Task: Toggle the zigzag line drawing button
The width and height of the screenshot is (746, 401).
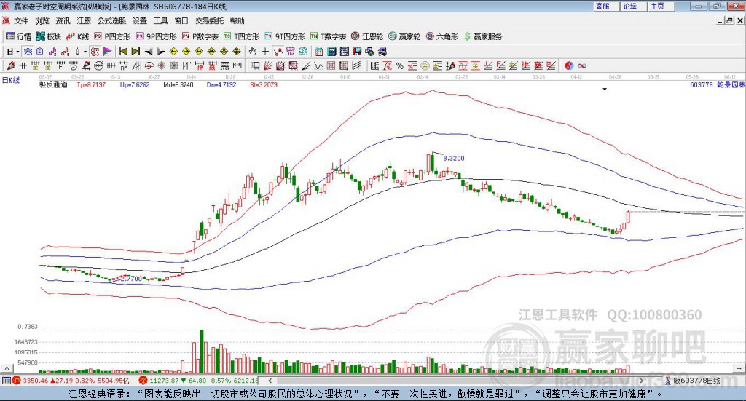Action: coord(278,52)
